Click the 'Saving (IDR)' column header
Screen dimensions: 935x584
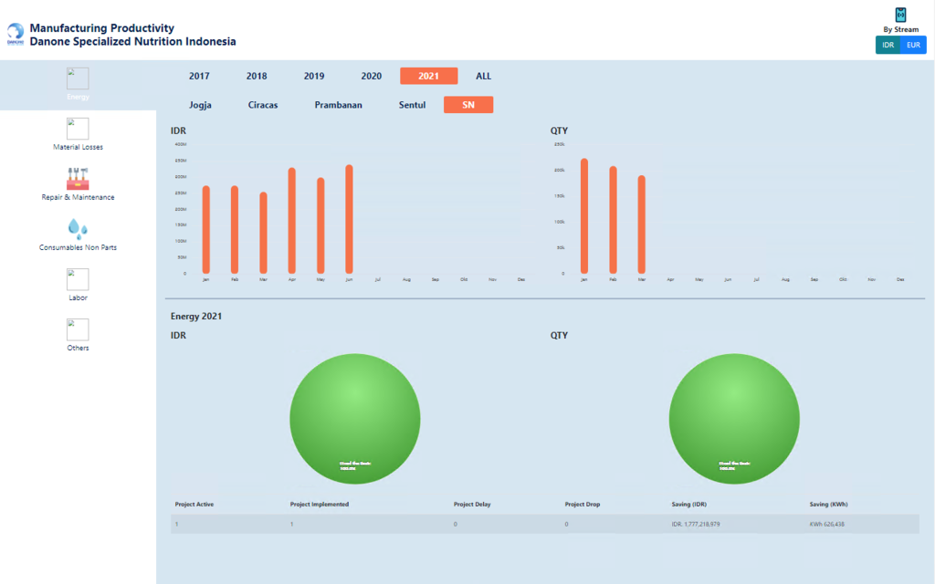pos(689,504)
